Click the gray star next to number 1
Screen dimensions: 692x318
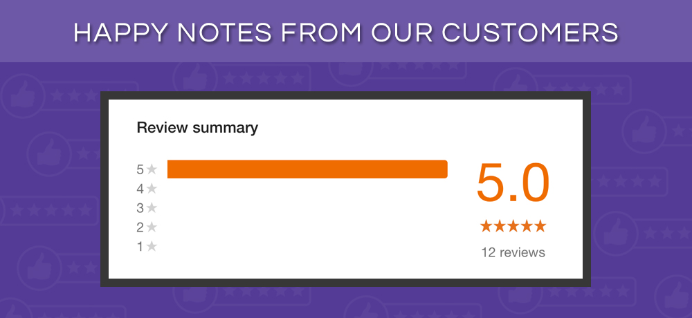[x=152, y=246]
